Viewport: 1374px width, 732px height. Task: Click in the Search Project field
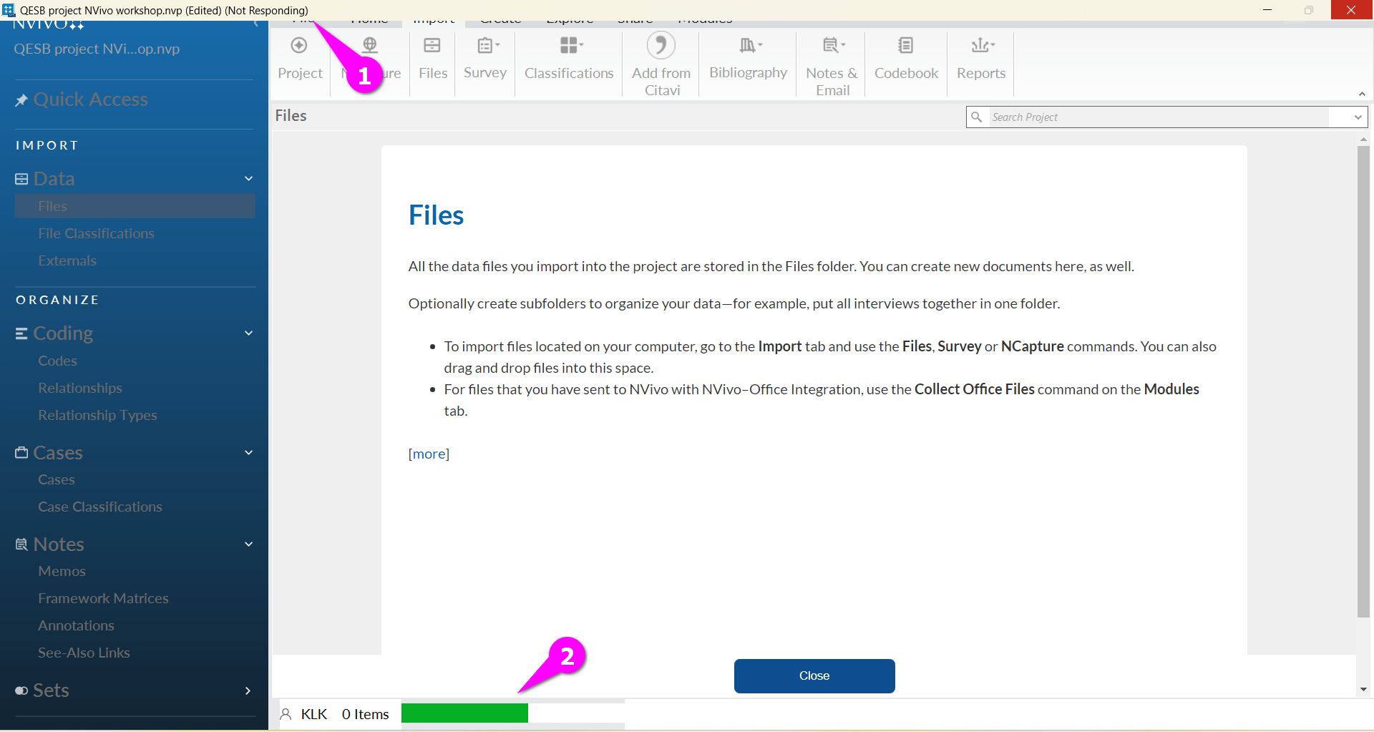coord(1156,117)
